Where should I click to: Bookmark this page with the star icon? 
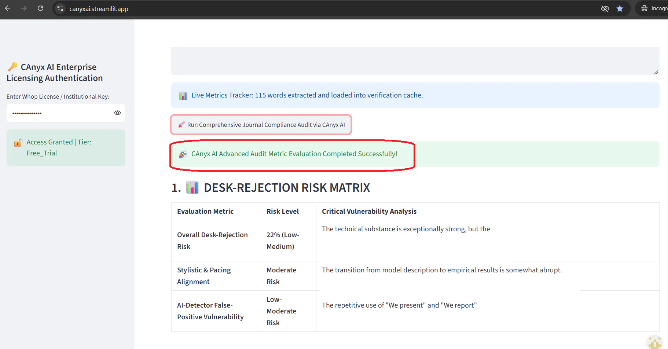620,8
